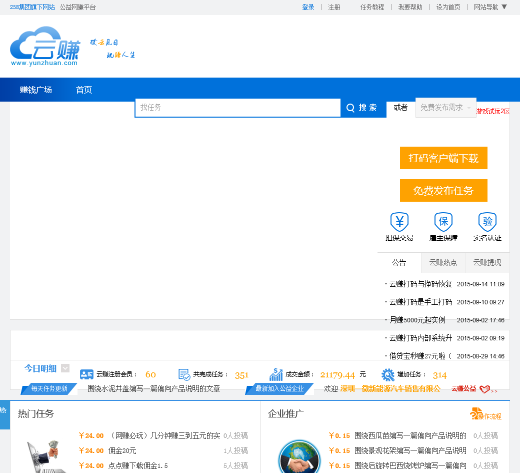Click the red 游戏试玩2区 link
The height and width of the screenshot is (473, 520).
[493, 112]
